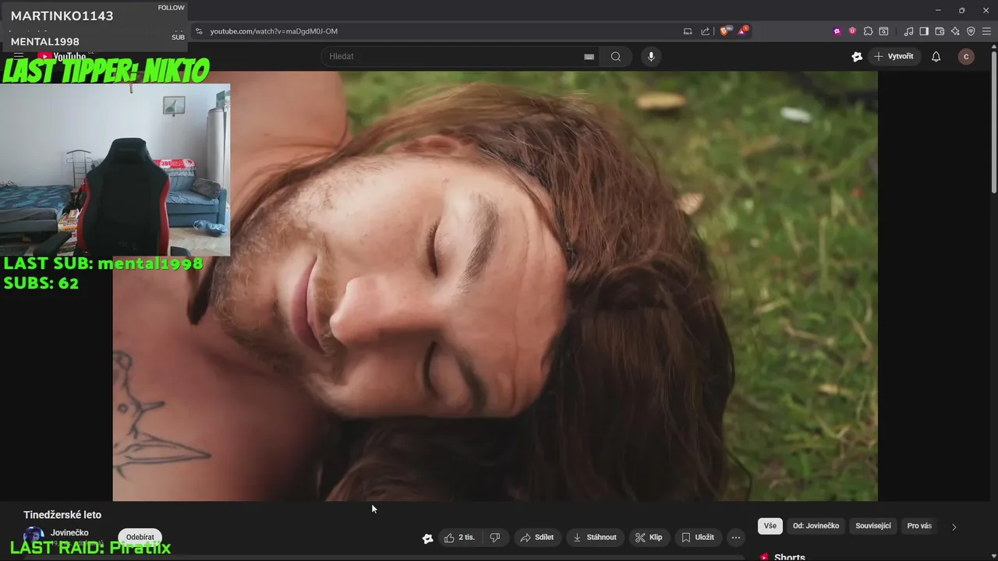Image resolution: width=998 pixels, height=561 pixels.
Task: Open browser extensions puzzle icon
Action: point(868,31)
